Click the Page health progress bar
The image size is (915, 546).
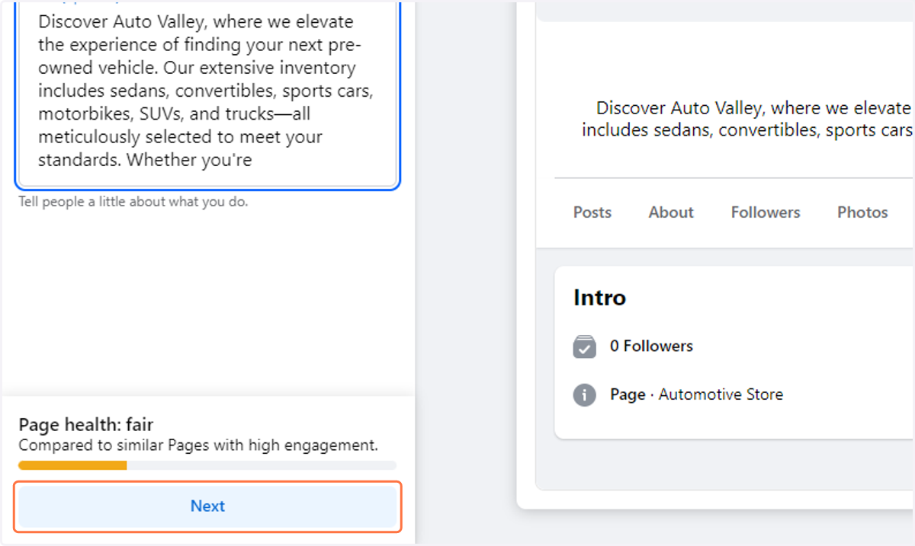coord(207,465)
